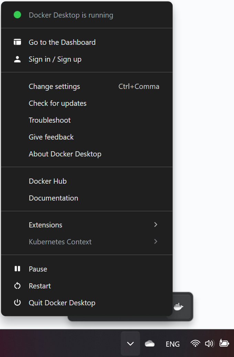Collapse the hidden tray icons chevron
Screen dimensions: 234x357
[130, 344]
